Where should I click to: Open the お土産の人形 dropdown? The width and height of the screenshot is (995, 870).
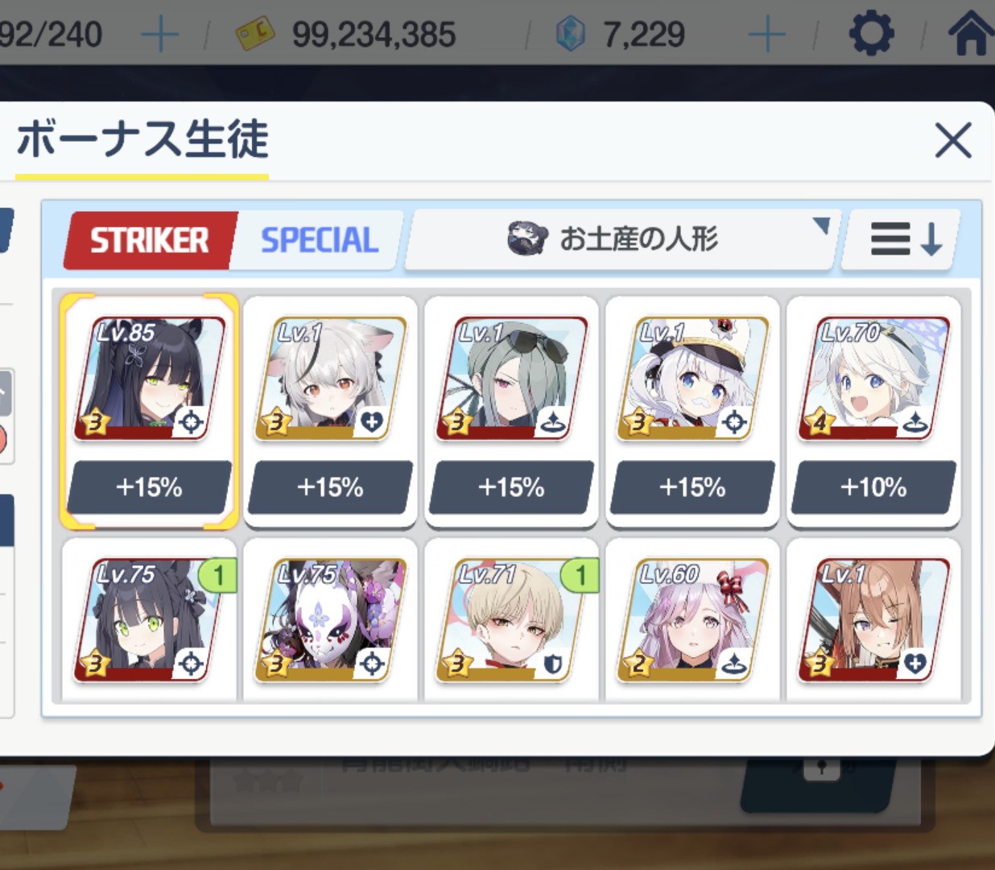click(x=622, y=239)
